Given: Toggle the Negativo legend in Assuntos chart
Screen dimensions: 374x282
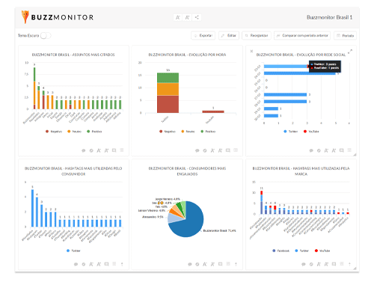Looking at the screenshot, I should (54, 132).
